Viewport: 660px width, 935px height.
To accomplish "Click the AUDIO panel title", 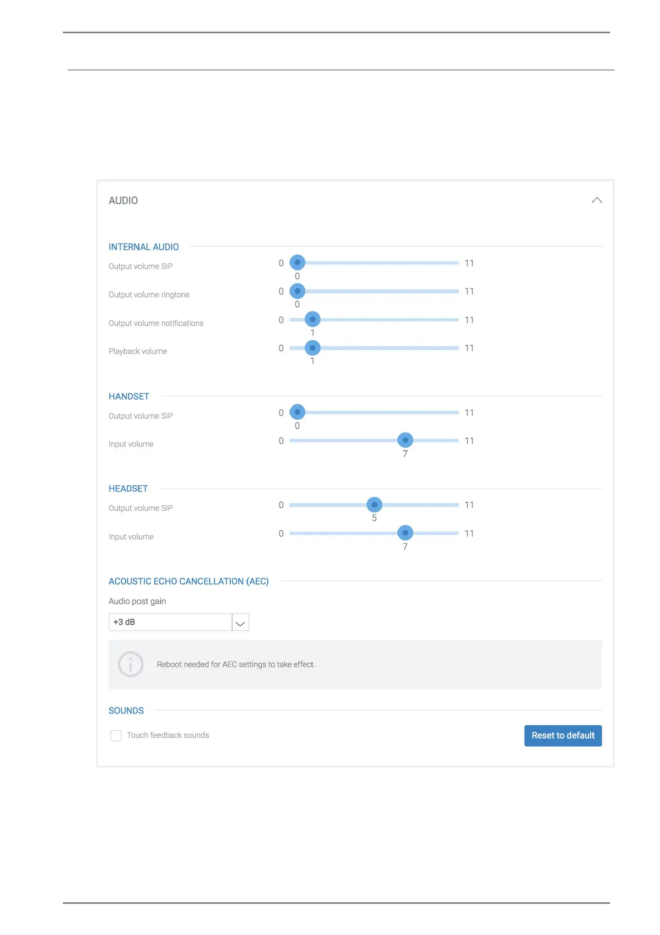I will pyautogui.click(x=123, y=200).
